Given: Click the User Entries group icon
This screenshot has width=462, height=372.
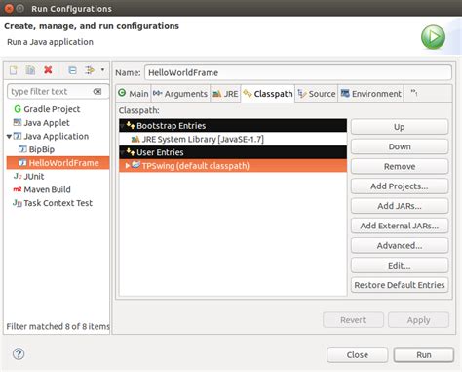Looking at the screenshot, I should coord(131,152).
